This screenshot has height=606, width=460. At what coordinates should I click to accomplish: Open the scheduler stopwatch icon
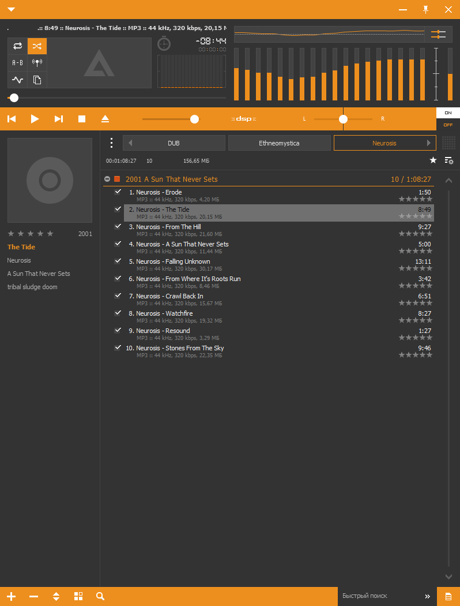point(164,44)
